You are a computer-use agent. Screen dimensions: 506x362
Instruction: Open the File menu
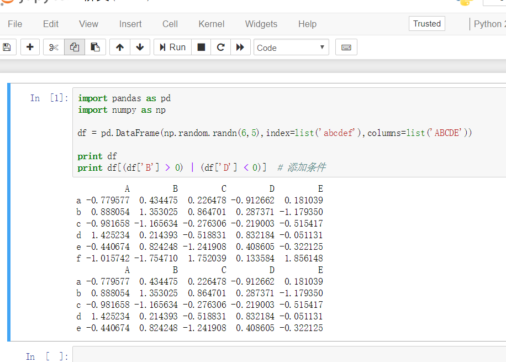point(15,24)
